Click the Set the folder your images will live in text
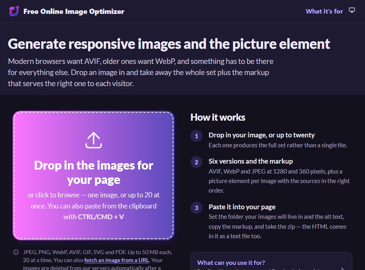Screen dimensions: 365x270 [277, 226]
